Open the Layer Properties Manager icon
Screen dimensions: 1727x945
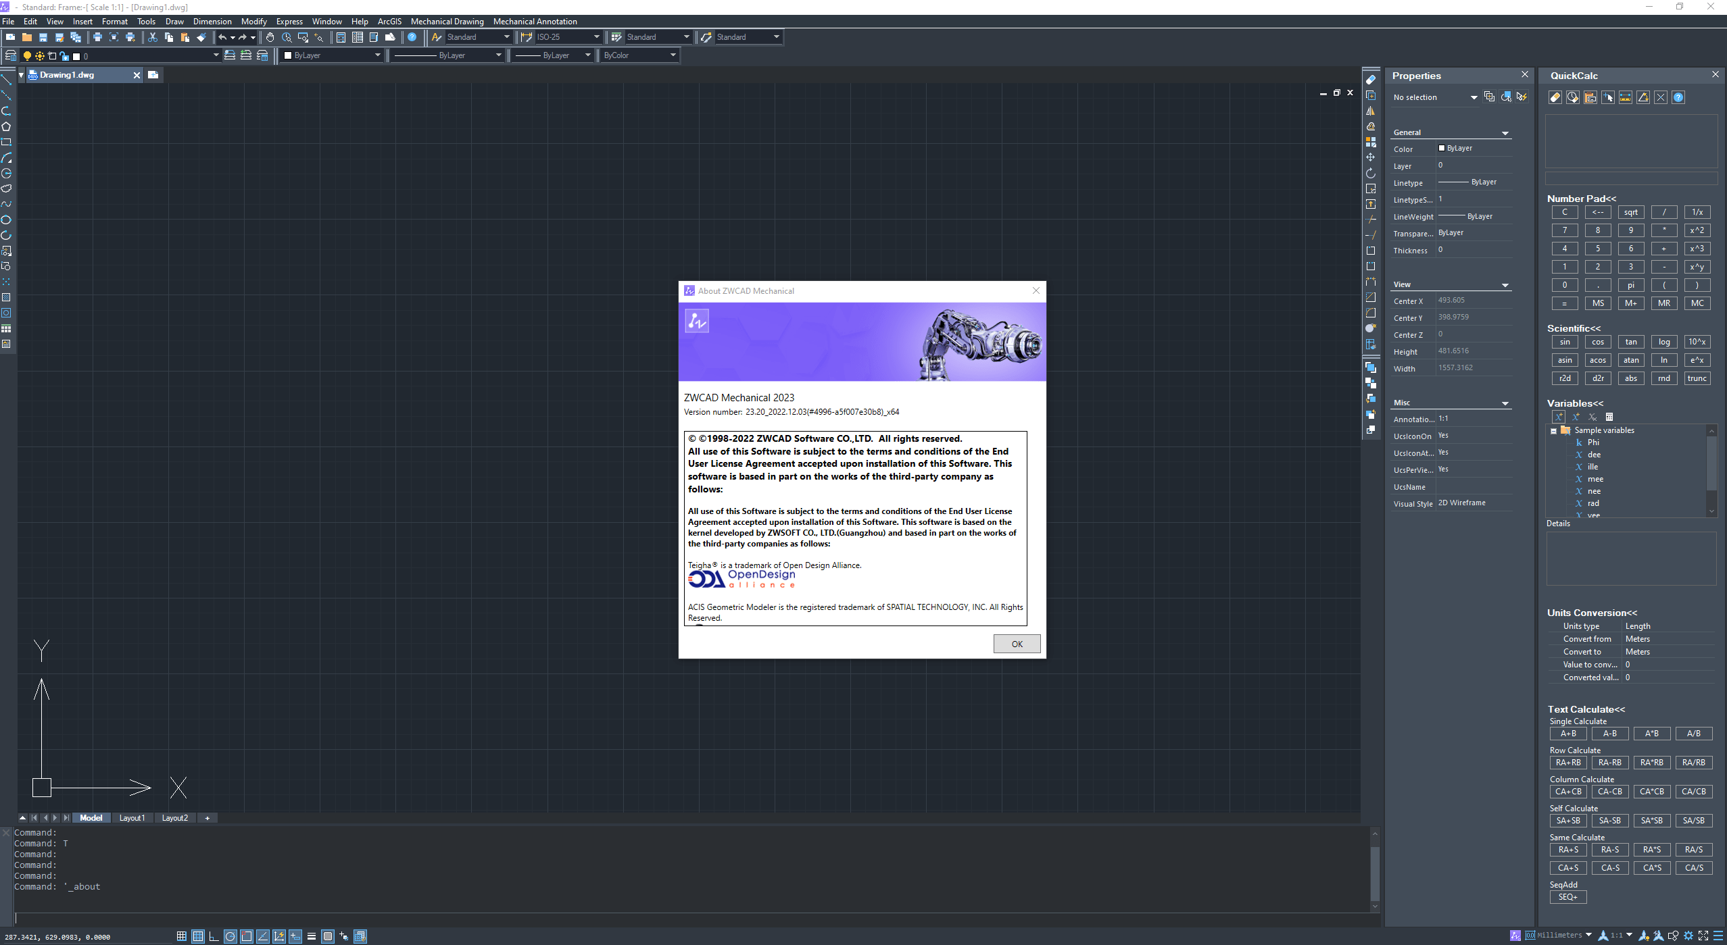11,55
